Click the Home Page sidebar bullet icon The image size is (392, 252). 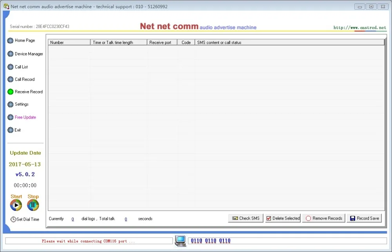click(x=10, y=40)
